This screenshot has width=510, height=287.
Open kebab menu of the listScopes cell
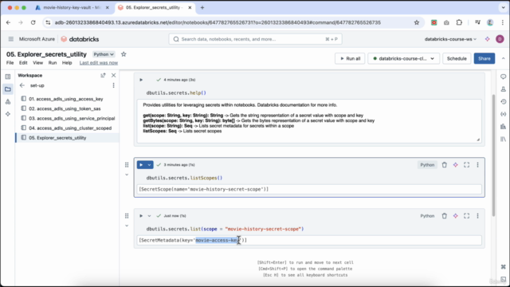point(477,165)
